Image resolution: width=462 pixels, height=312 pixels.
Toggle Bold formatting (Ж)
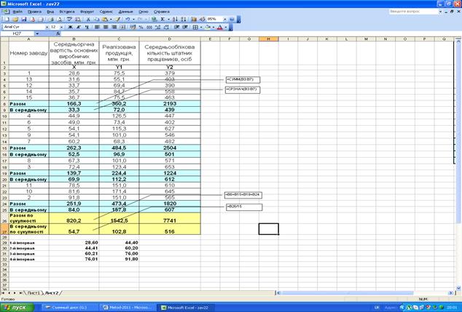pos(70,27)
